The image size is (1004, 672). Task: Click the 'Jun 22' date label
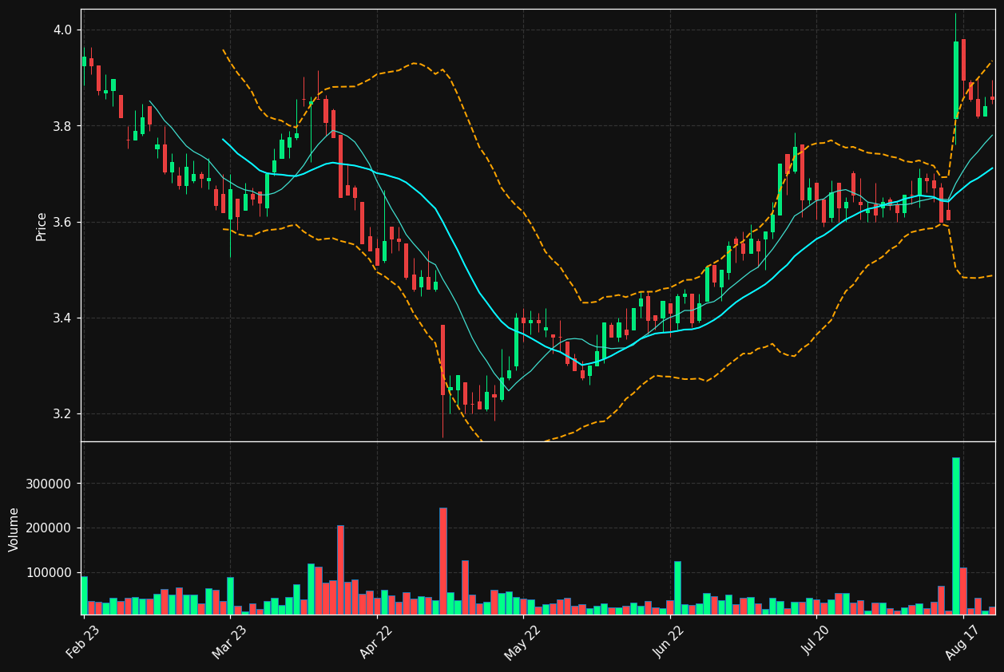coord(669,642)
